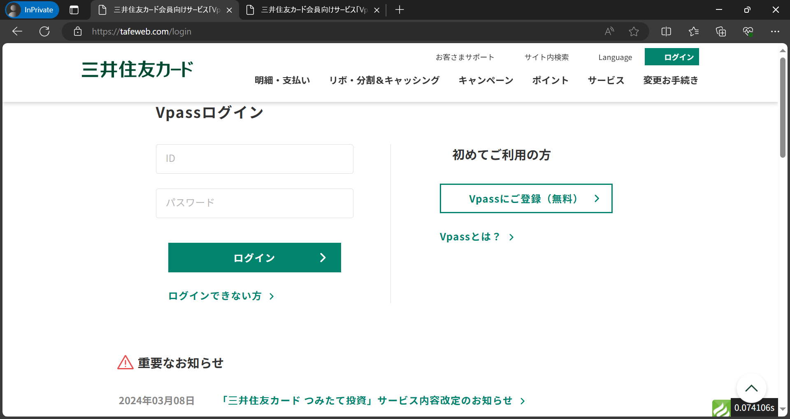Open つみたて投資 サービス内容改定 notice
This screenshot has height=419, width=790.
point(373,401)
